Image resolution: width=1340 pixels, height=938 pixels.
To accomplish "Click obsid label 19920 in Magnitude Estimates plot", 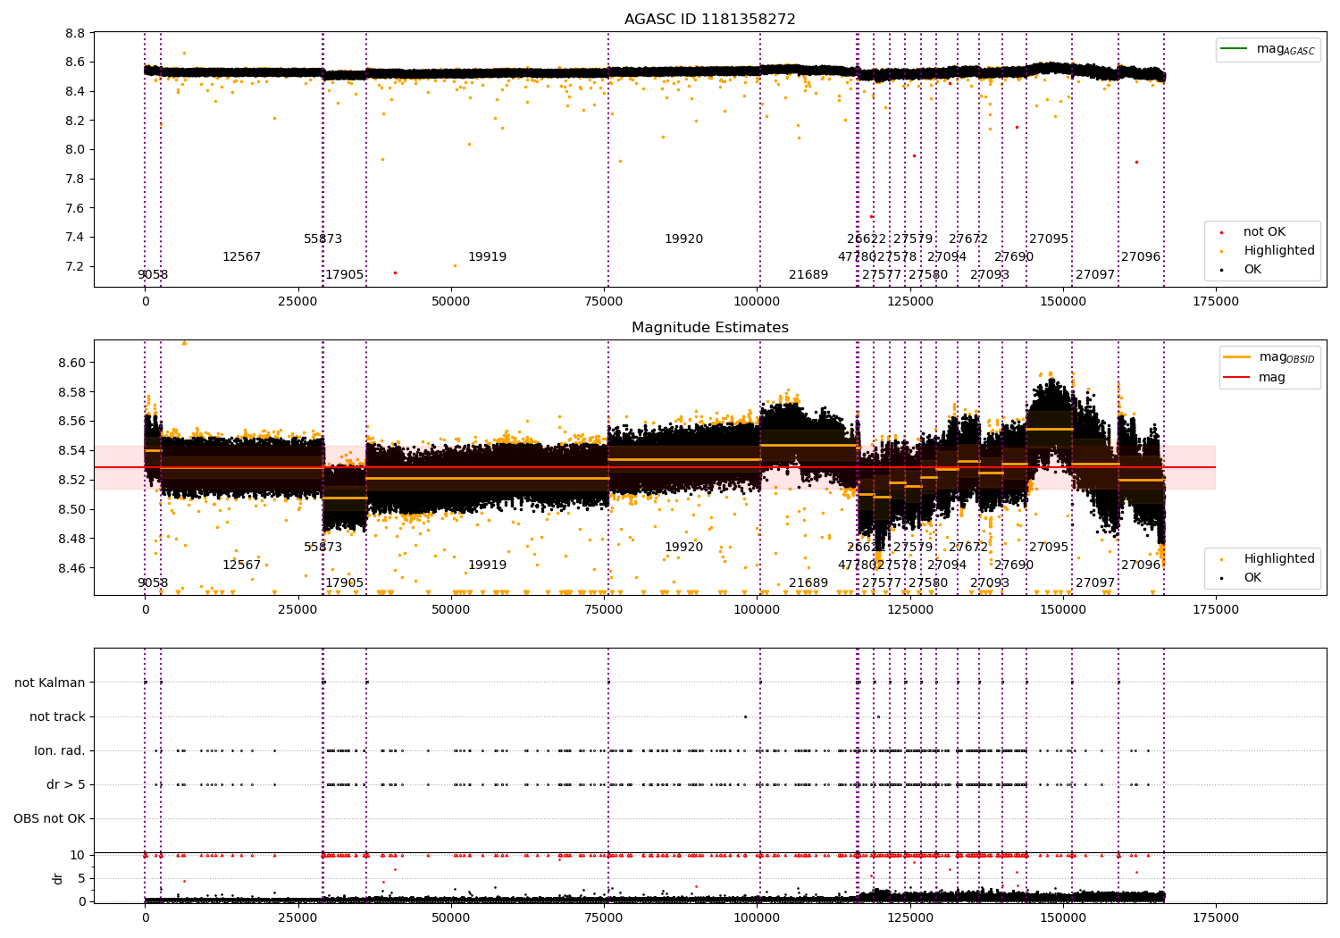I will click(683, 548).
